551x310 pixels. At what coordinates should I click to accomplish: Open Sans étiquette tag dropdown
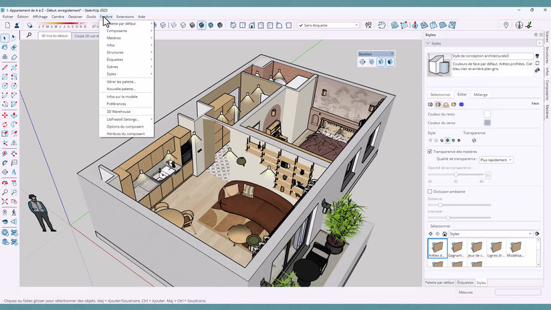click(x=328, y=25)
